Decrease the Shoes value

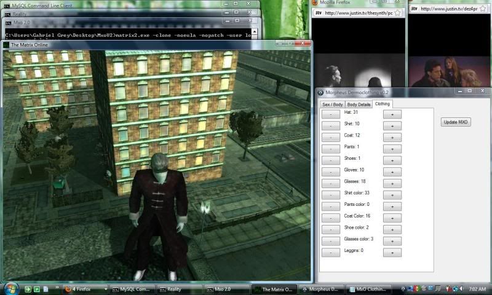(x=331, y=160)
